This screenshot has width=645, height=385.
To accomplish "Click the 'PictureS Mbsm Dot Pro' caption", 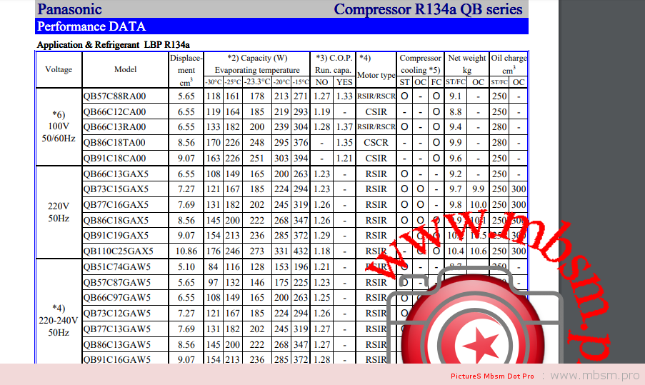I will pos(492,376).
